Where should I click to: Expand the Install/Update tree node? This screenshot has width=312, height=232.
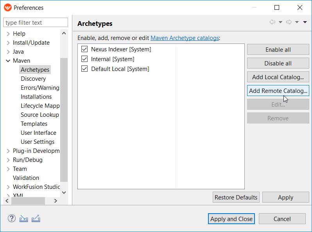[8, 43]
